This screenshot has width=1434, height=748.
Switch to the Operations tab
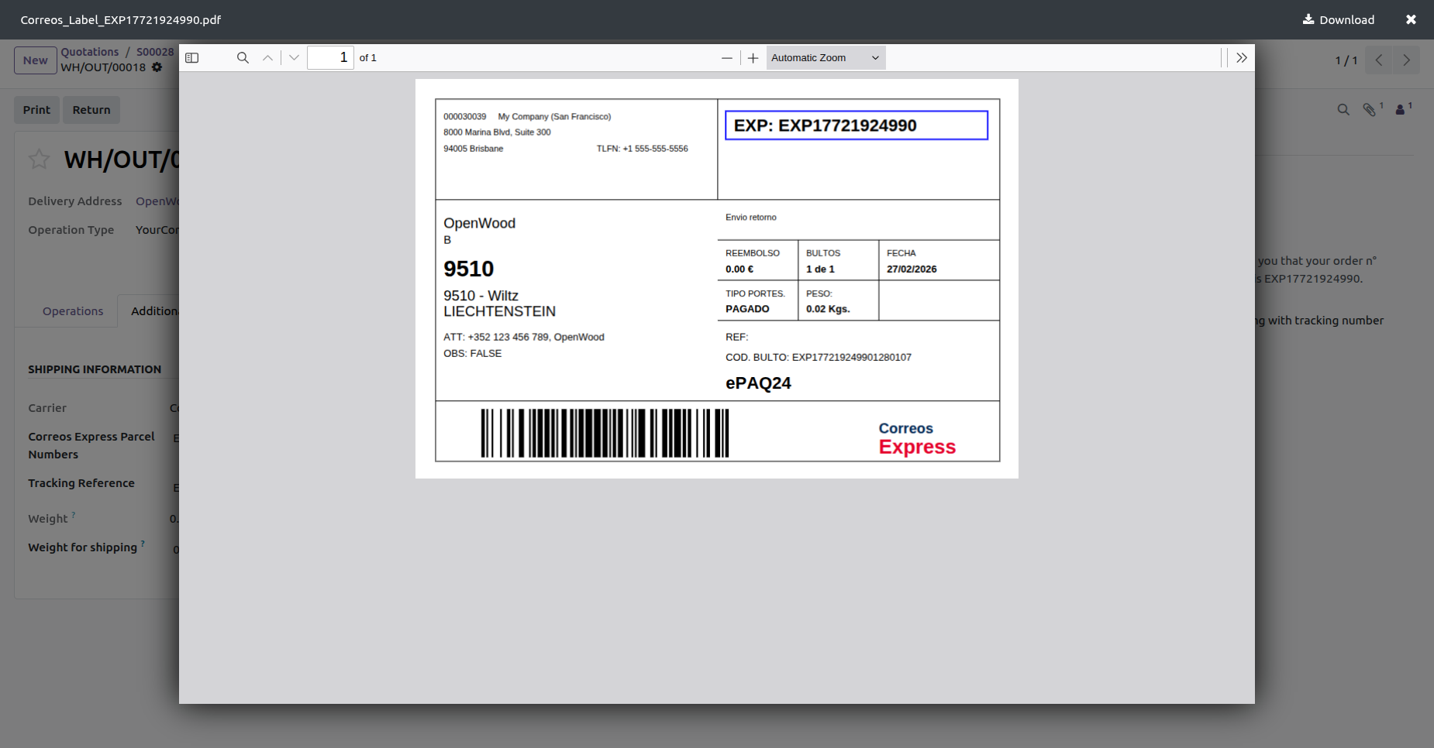[x=73, y=311]
